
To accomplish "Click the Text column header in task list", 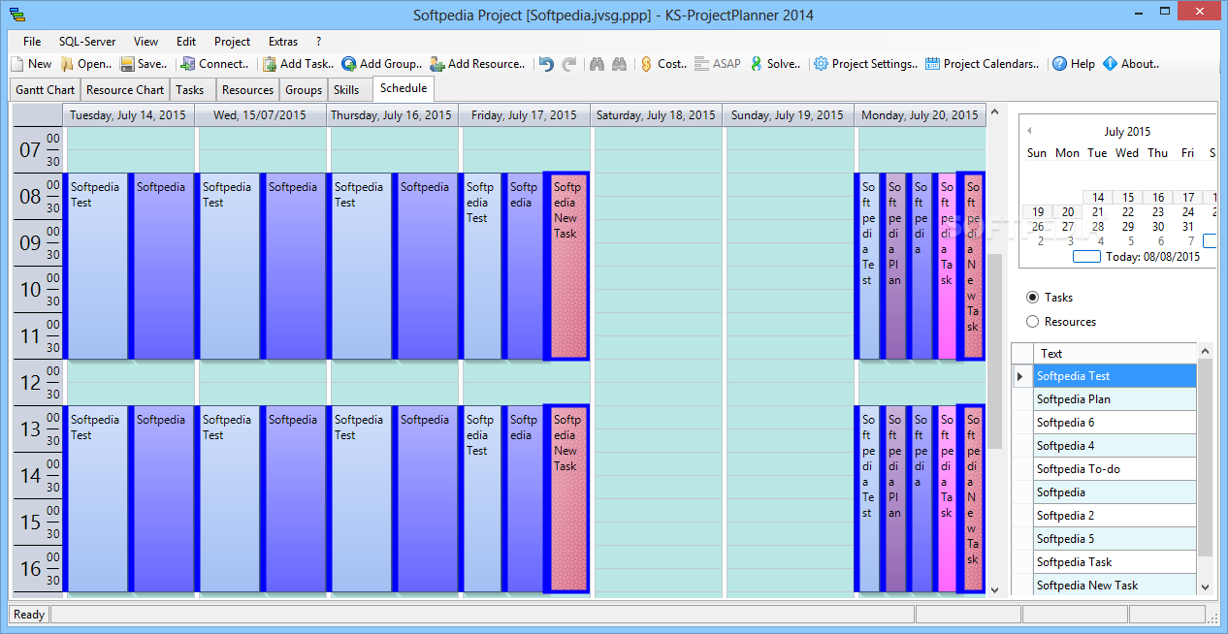I will pyautogui.click(x=1115, y=354).
